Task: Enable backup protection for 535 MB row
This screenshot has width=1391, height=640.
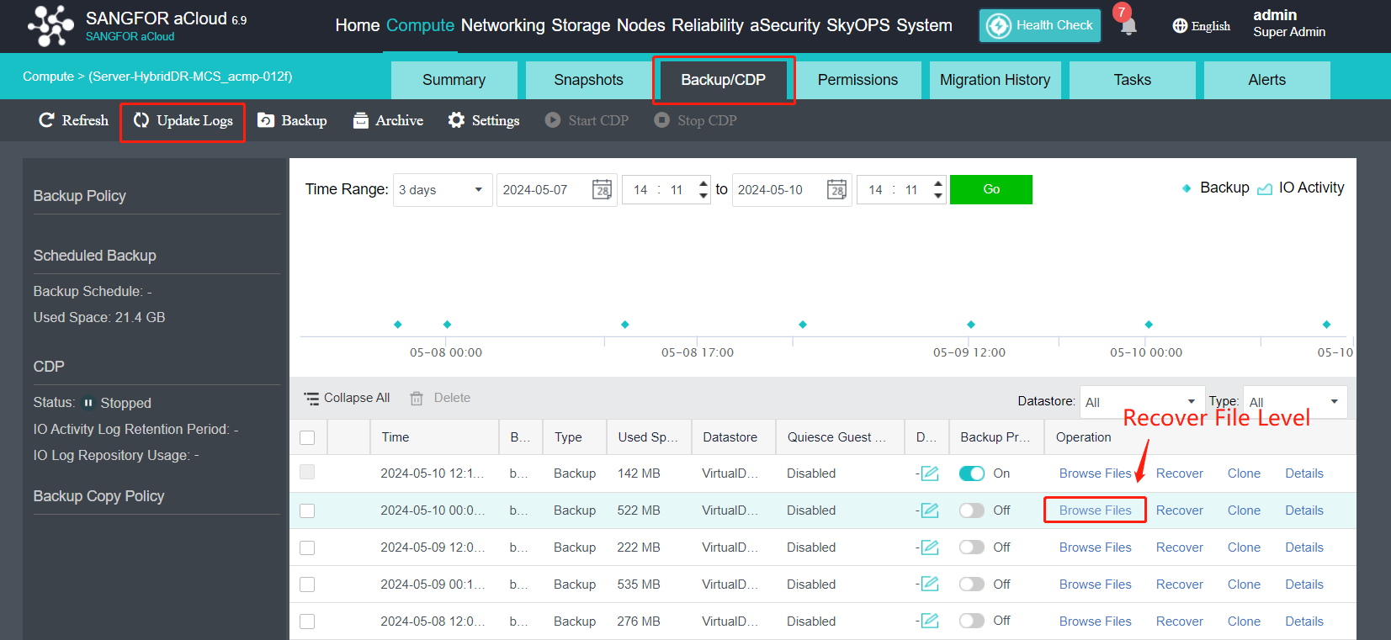Action: pos(972,584)
